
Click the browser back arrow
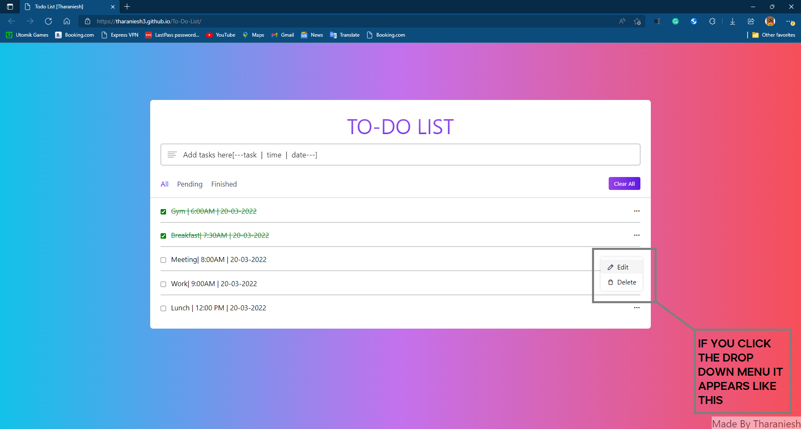pyautogui.click(x=12, y=21)
